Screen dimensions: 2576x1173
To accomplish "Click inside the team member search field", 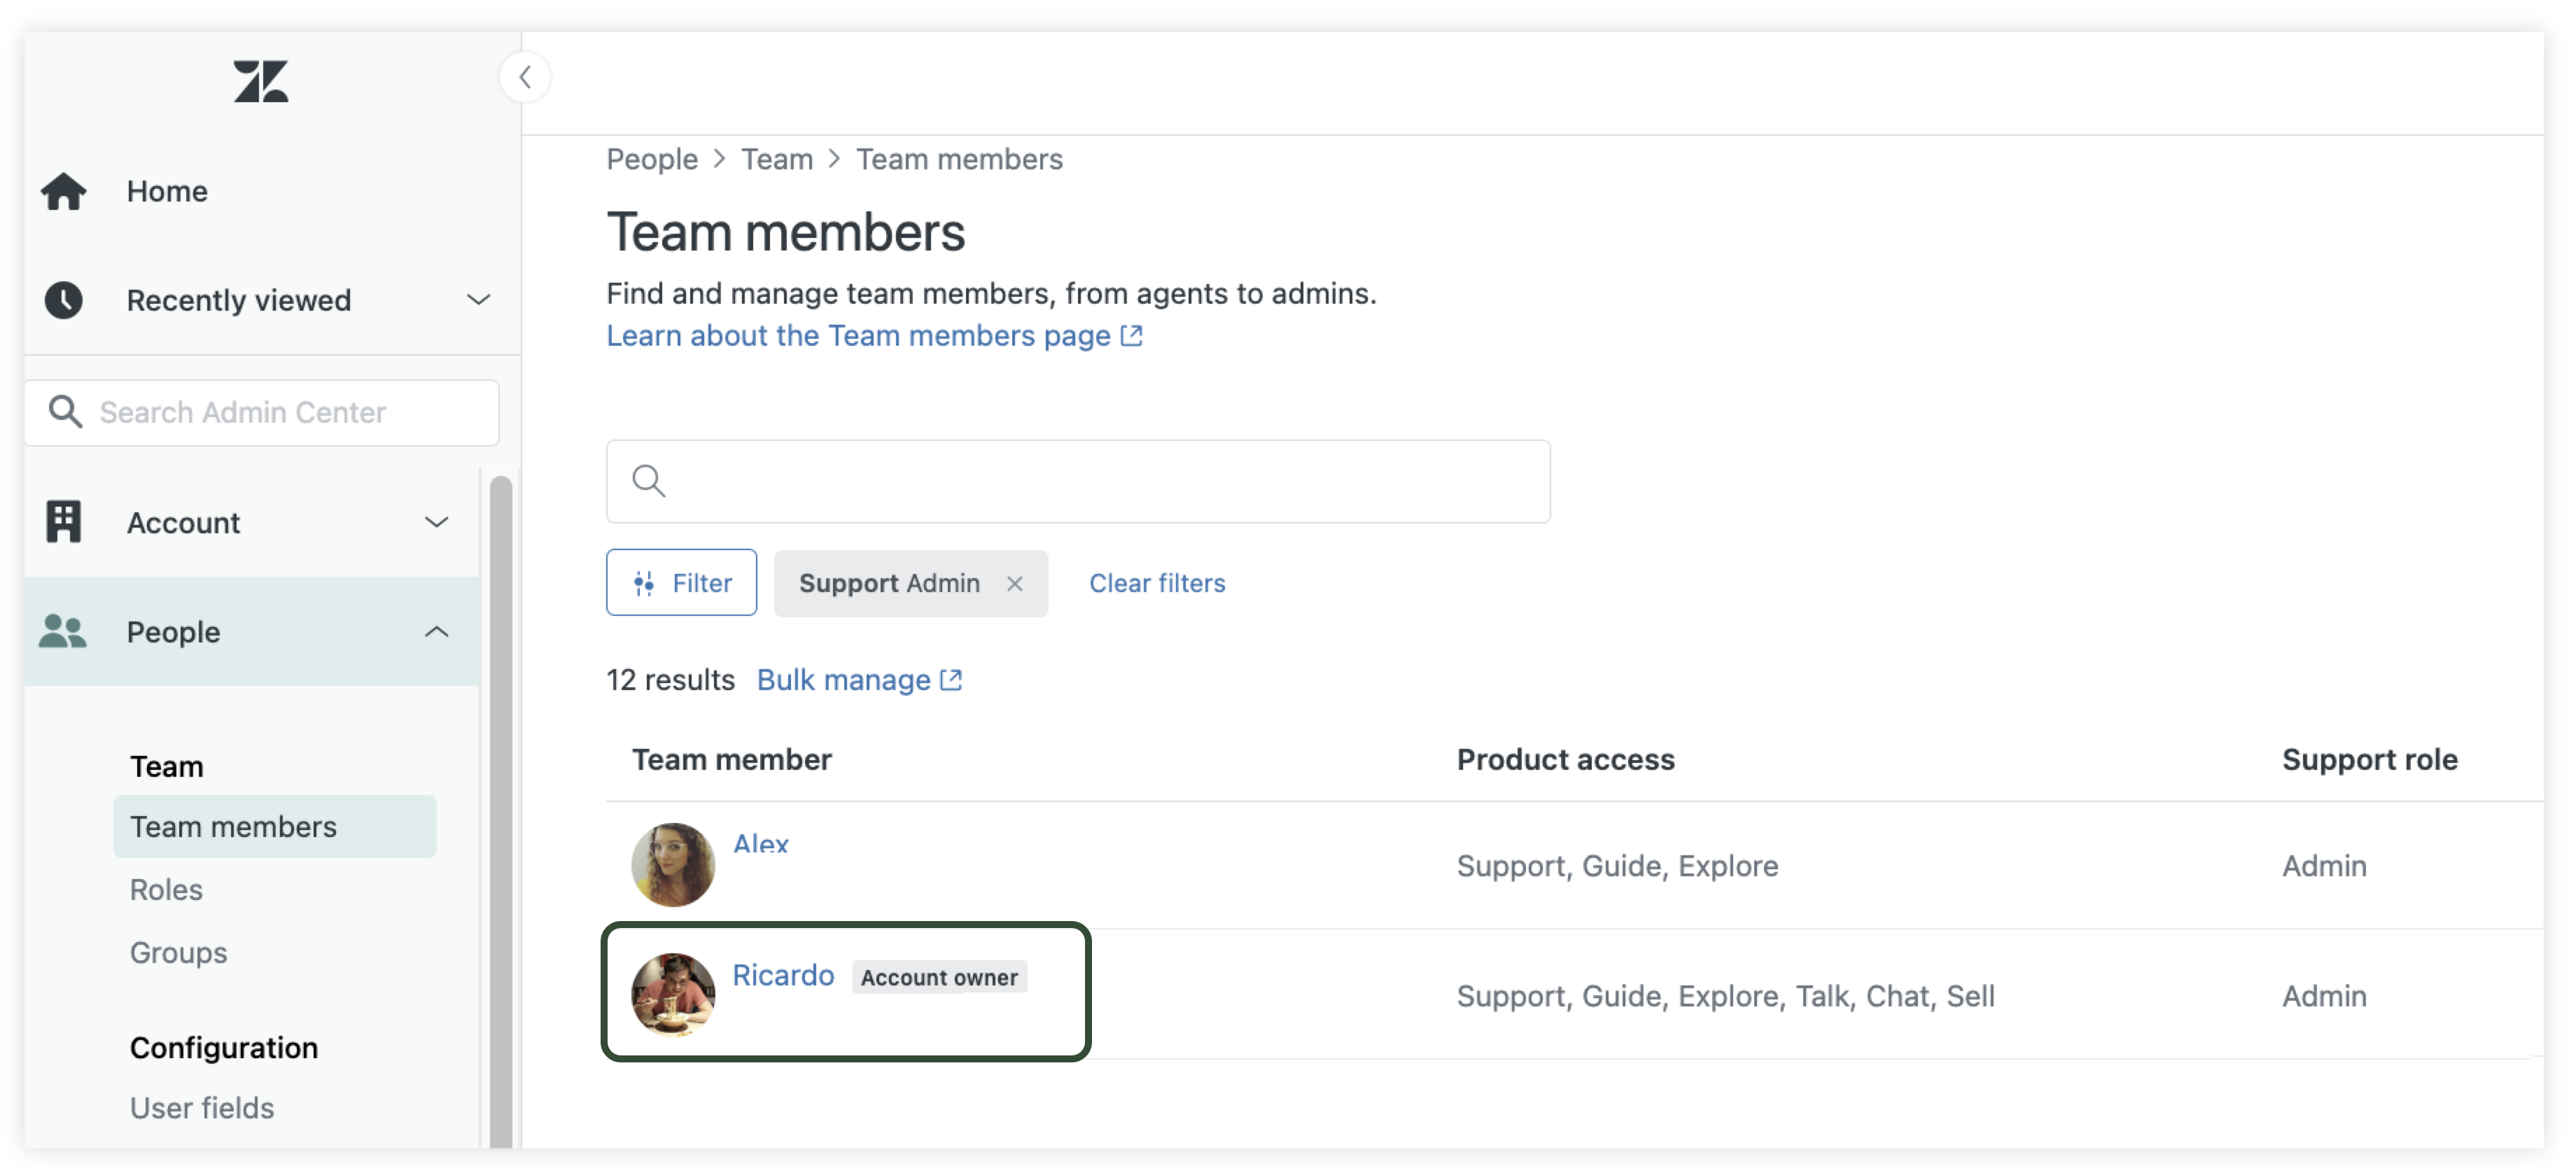I will coord(1076,481).
